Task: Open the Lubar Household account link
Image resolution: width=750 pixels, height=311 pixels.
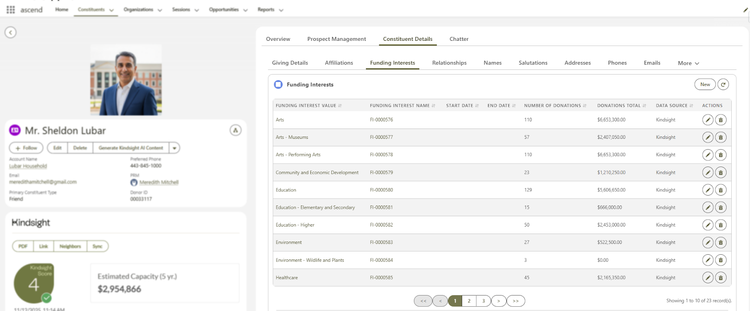Action: tap(28, 166)
